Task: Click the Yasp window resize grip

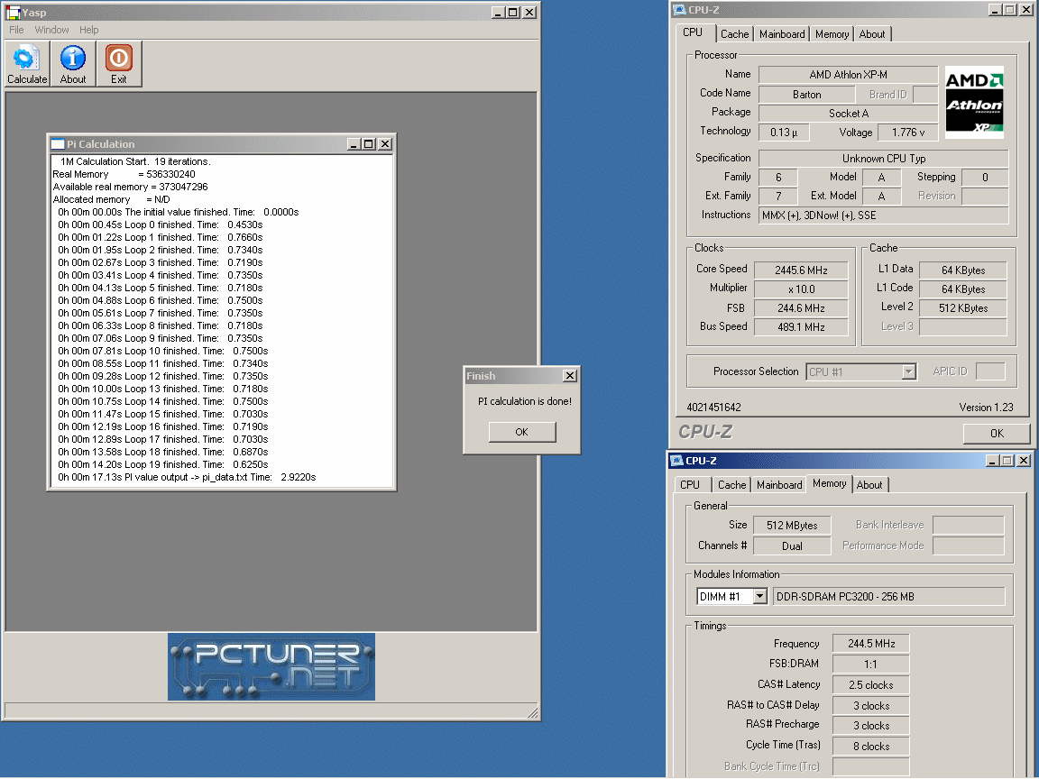Action: pos(533,713)
